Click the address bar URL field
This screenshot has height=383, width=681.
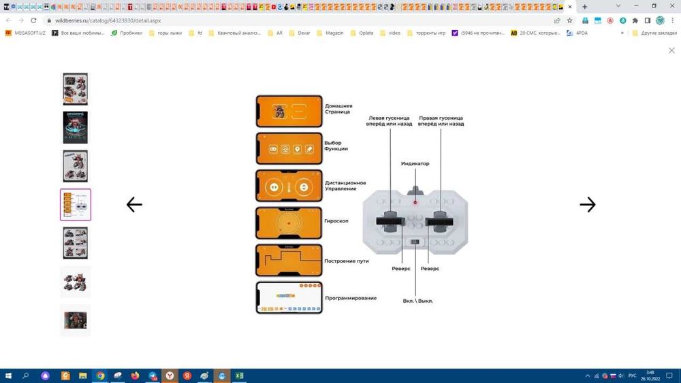[x=300, y=20]
